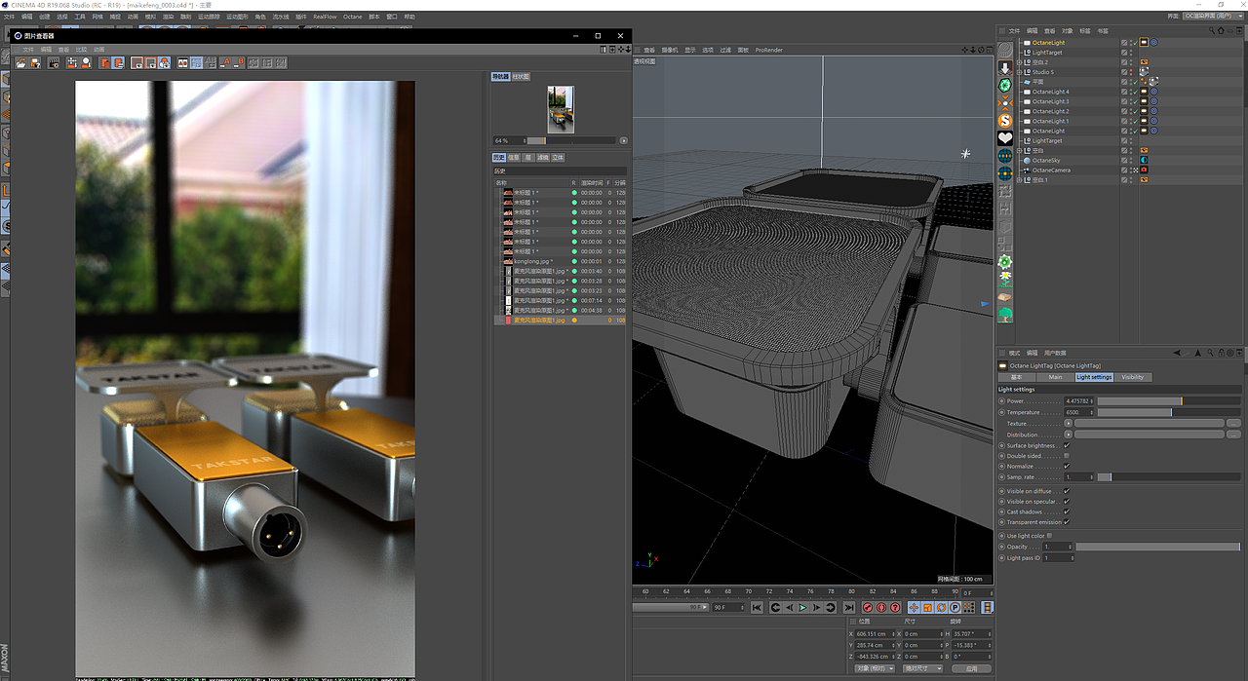The width and height of the screenshot is (1248, 681).
Task: Adjust the Samp. rate slider
Action: (x=1169, y=477)
